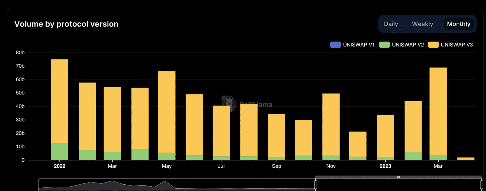Click the blue UNISWAP V1 color swatch
The width and height of the screenshot is (486, 191).
click(x=335, y=45)
